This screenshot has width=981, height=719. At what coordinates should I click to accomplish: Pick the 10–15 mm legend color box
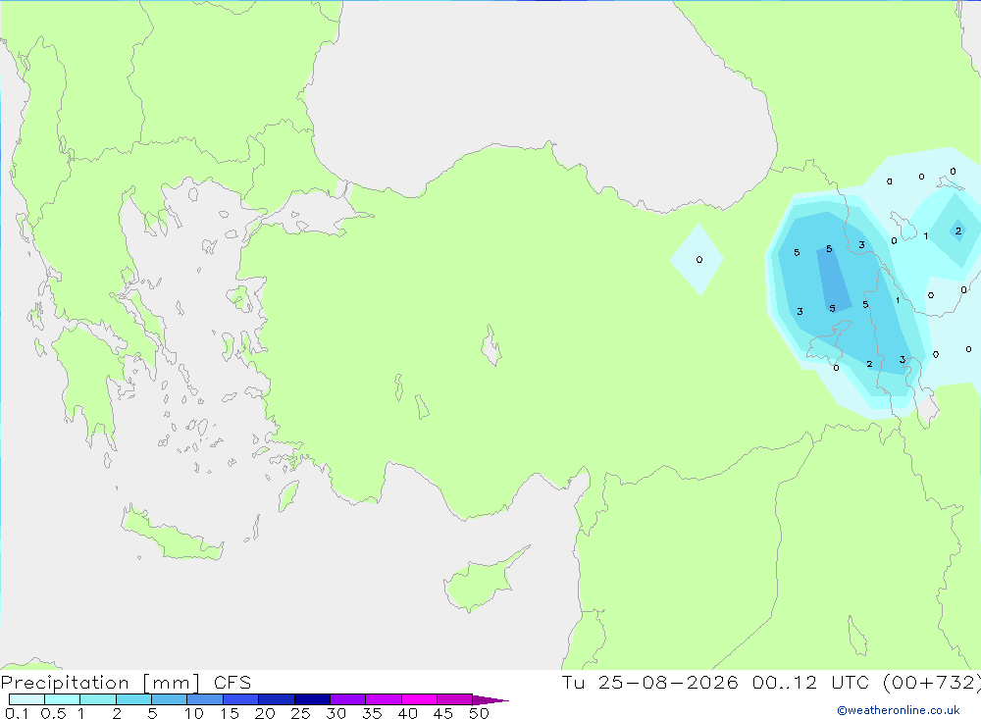pos(205,699)
